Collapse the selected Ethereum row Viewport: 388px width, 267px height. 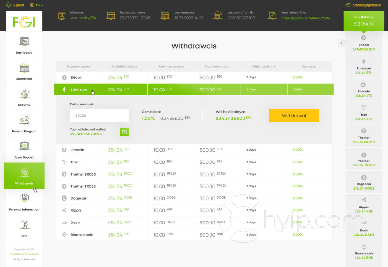click(x=194, y=89)
